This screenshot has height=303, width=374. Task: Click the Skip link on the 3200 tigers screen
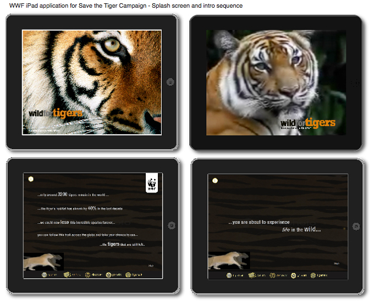(151, 266)
